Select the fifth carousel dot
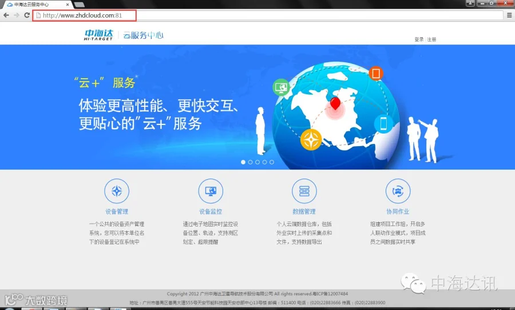 (272, 162)
